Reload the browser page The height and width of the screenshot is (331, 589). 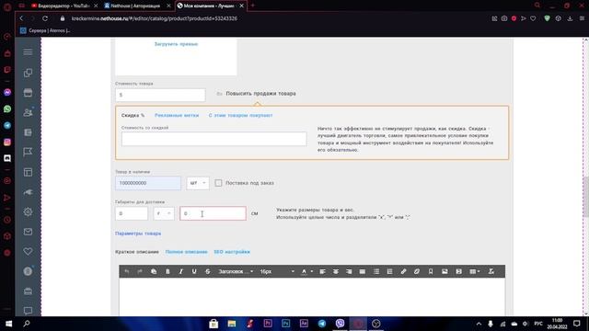click(45, 18)
